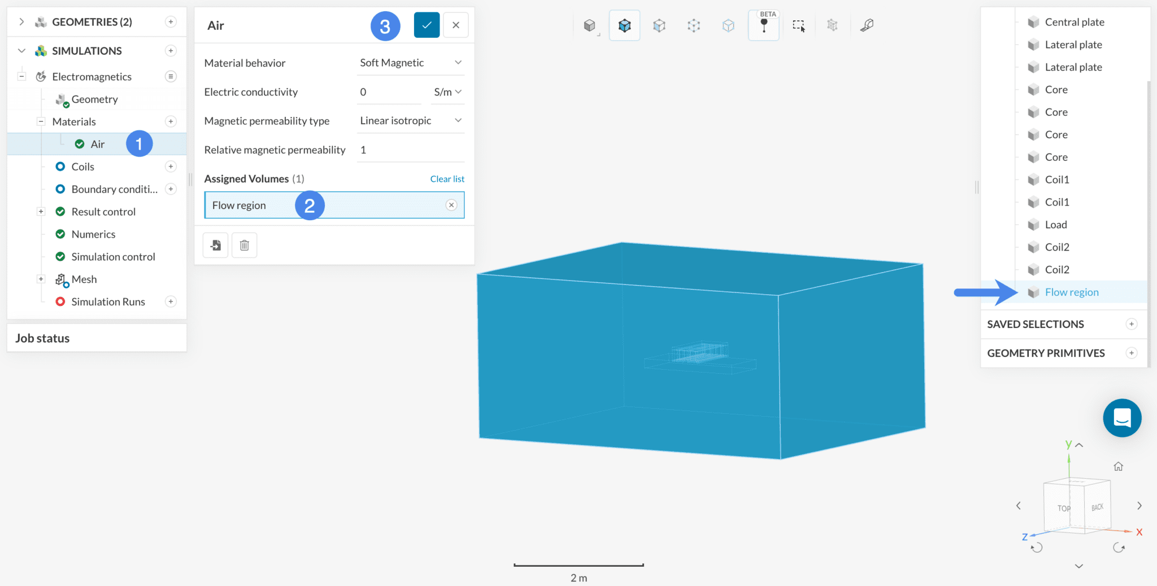
Task: Click the Clear list link
Action: tap(447, 178)
